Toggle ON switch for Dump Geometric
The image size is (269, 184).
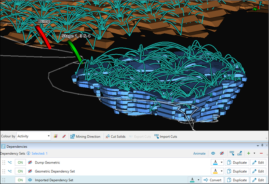[x=20, y=162]
